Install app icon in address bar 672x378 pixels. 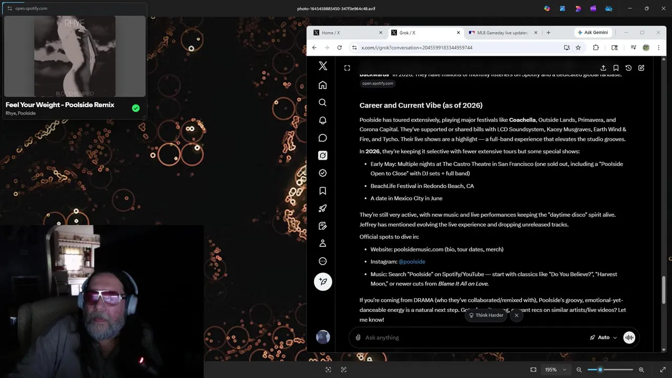[x=566, y=47]
